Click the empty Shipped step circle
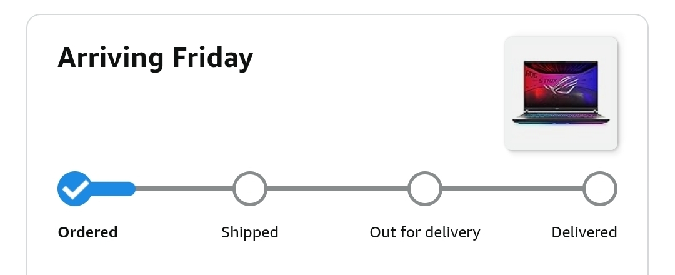675x275 pixels. coord(250,189)
